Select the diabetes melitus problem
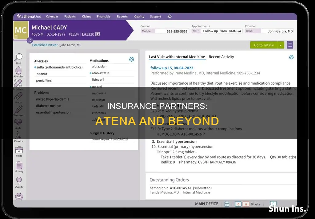Image resolution: width=315 pixels, height=219 pixels. [x=49, y=106]
